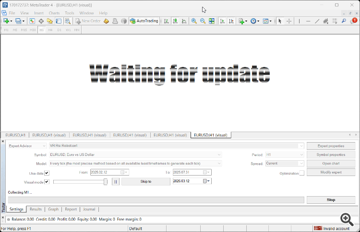360x232 pixels.
Task: Select the Line Chart icon
Action: (x=184, y=21)
